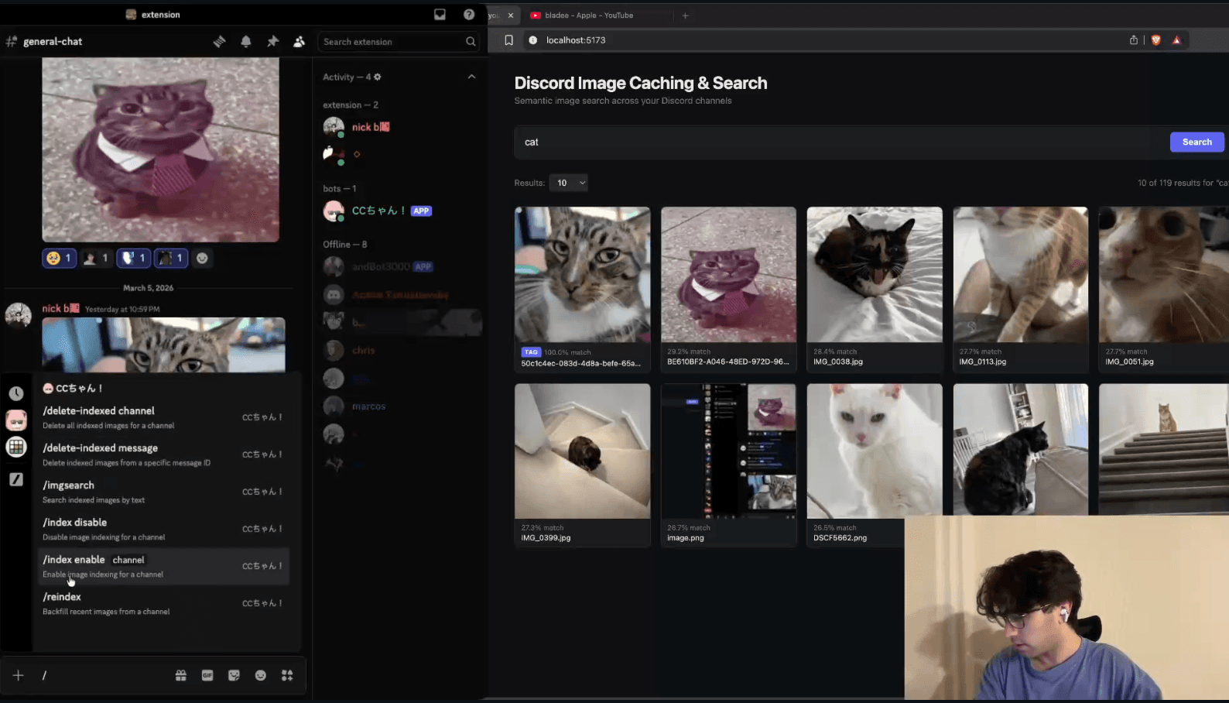Open the emoji picker smiley icon

(x=261, y=675)
